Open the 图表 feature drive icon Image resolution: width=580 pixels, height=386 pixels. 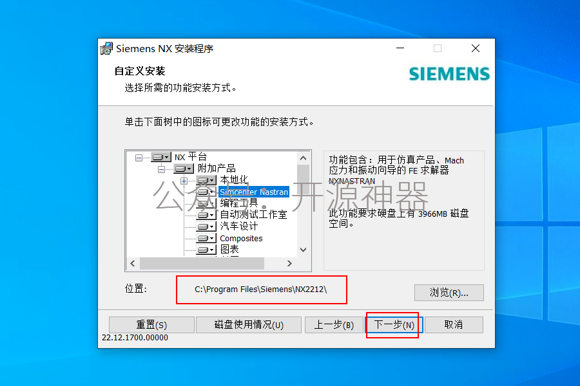tap(206, 250)
